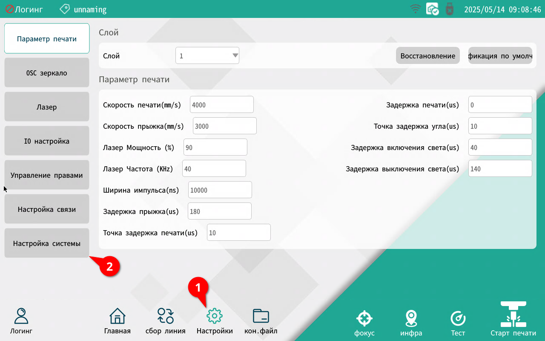
Task: Switch to OSC зеркало tab
Action: 47,73
